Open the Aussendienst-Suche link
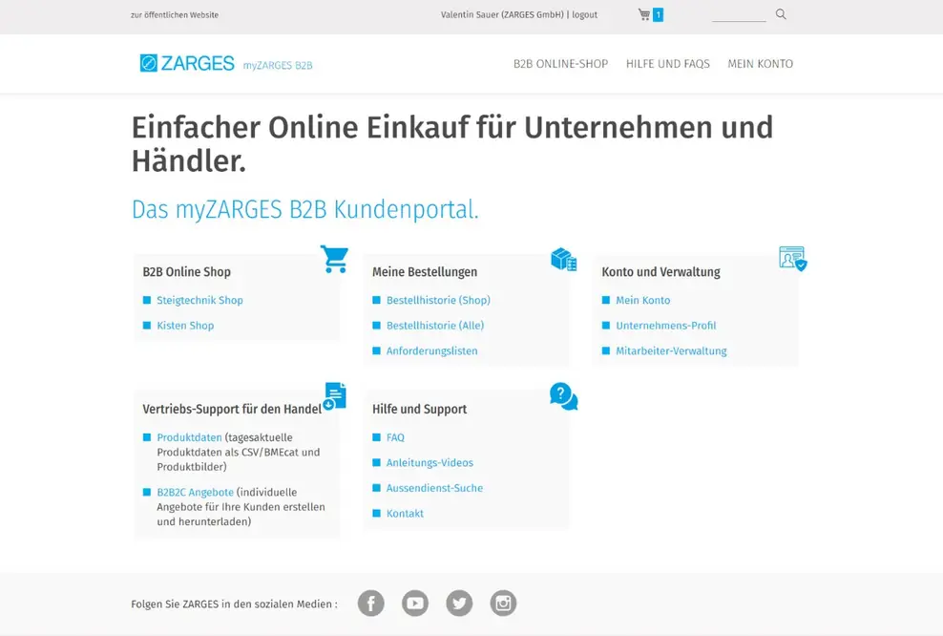 434,488
